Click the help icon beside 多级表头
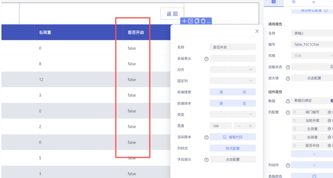 click(x=206, y=59)
